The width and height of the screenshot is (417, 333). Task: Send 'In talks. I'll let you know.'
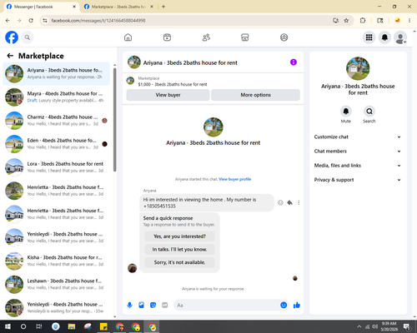click(x=179, y=250)
